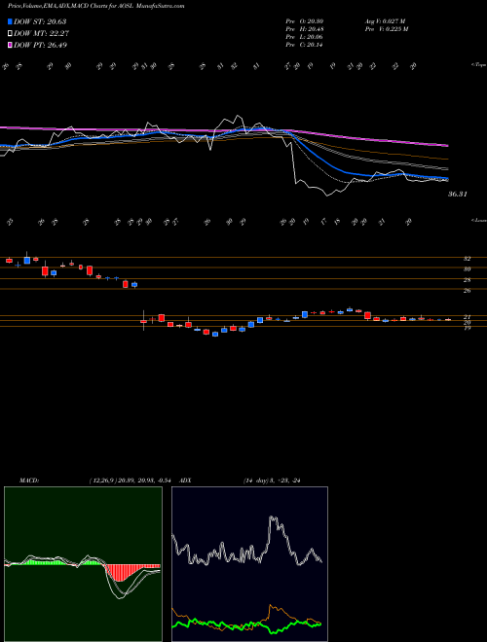Click the 'MACD:' panel heading
This screenshot has height=642, width=487.
click(29, 481)
